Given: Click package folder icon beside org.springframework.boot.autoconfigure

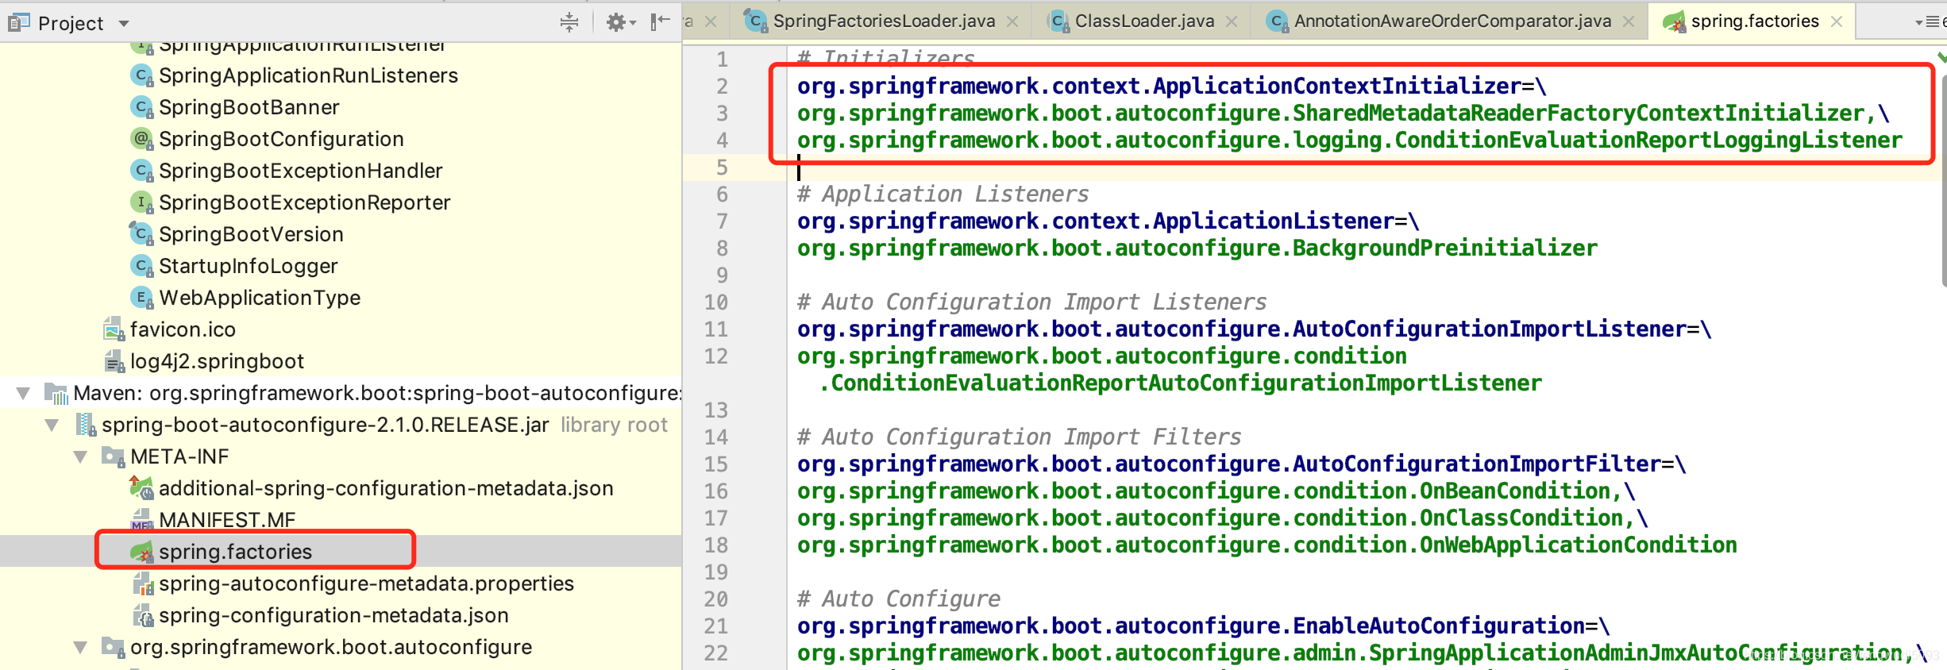Looking at the screenshot, I should click(x=114, y=647).
